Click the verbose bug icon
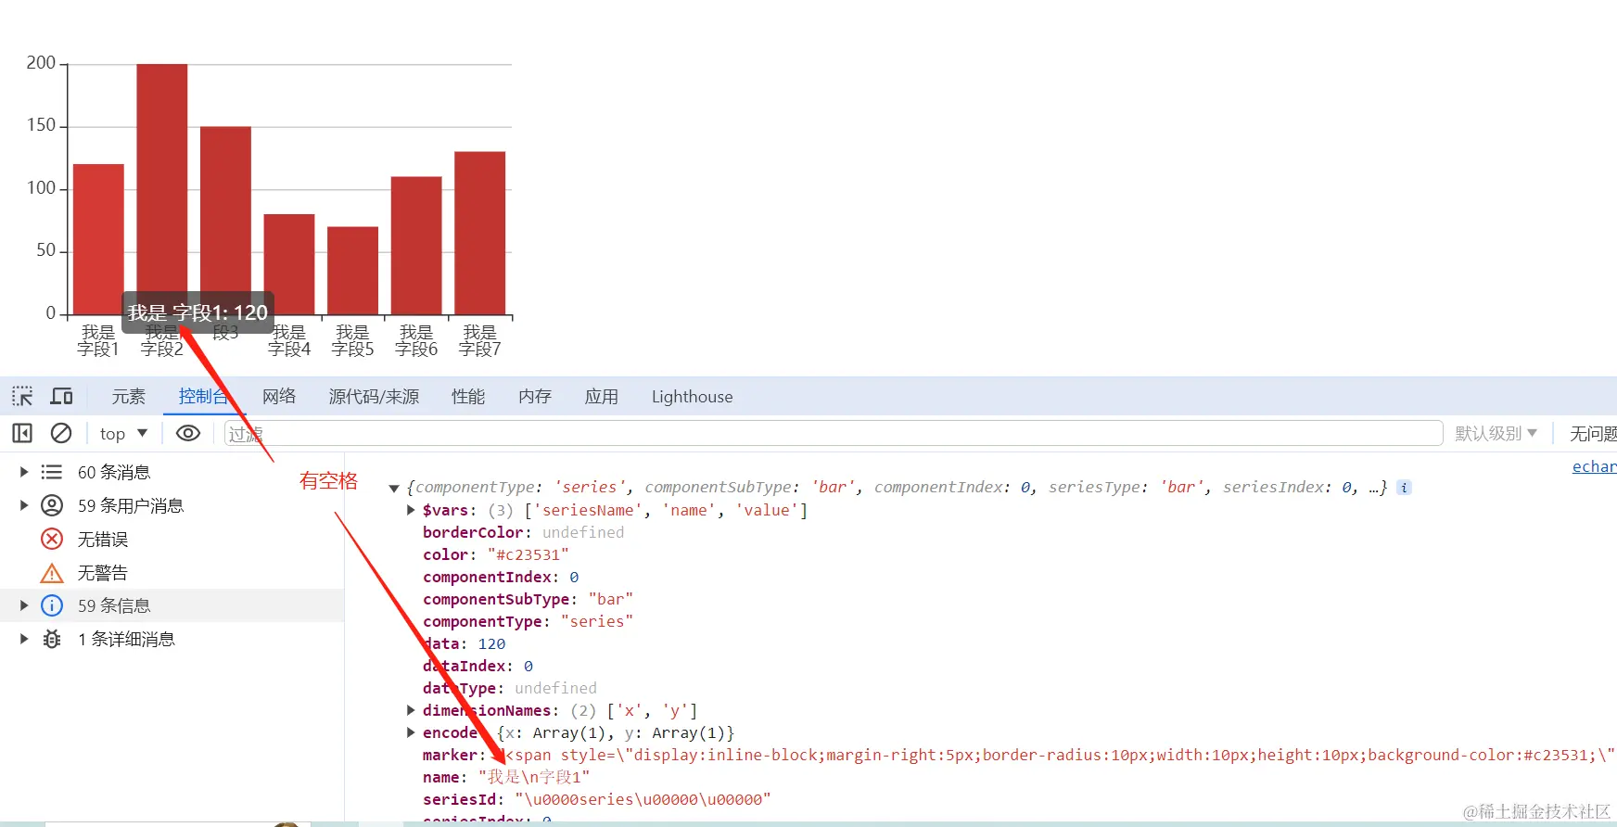 click(x=52, y=639)
